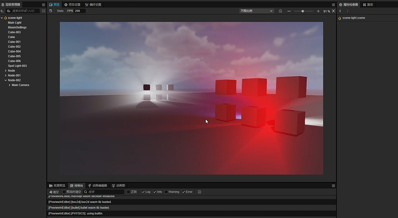This screenshot has height=218, width=398.
Task: Open the preview panel hamburger menu
Action: [x=333, y=5]
